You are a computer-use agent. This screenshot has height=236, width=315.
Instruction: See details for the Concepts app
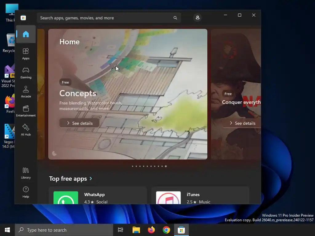point(79,123)
